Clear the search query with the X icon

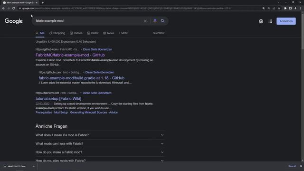coord(145,21)
